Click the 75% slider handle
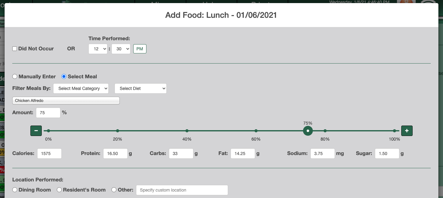Screen dimensions: 443x198 point(308,131)
